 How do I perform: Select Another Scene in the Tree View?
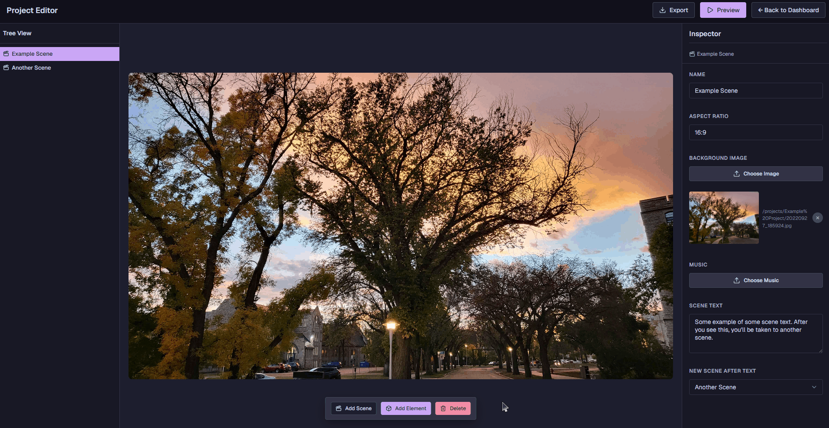31,67
